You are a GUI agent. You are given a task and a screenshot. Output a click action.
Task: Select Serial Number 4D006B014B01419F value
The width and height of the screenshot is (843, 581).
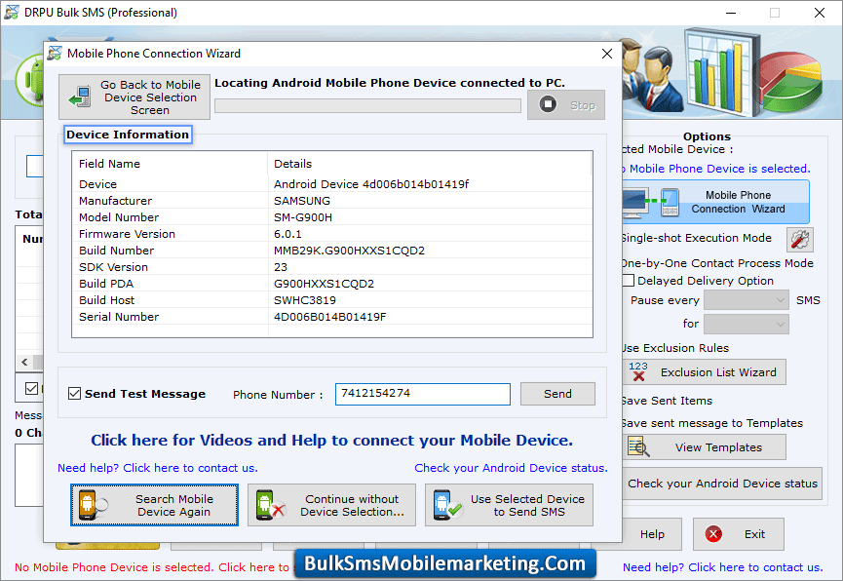(329, 317)
